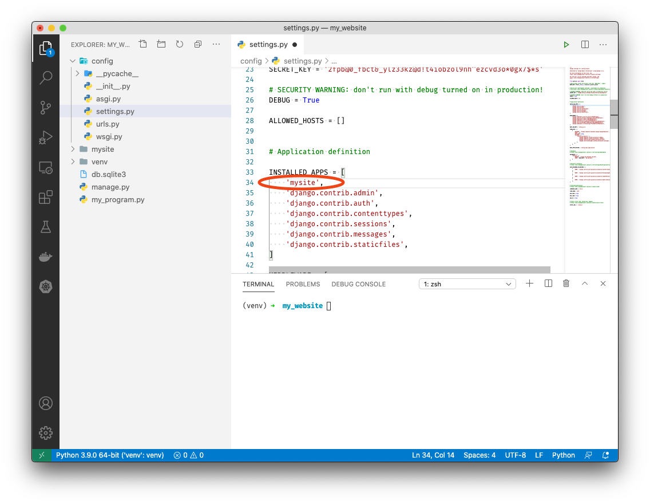Open the Source Control view
Viewport: 650px width, 504px height.
(x=46, y=108)
